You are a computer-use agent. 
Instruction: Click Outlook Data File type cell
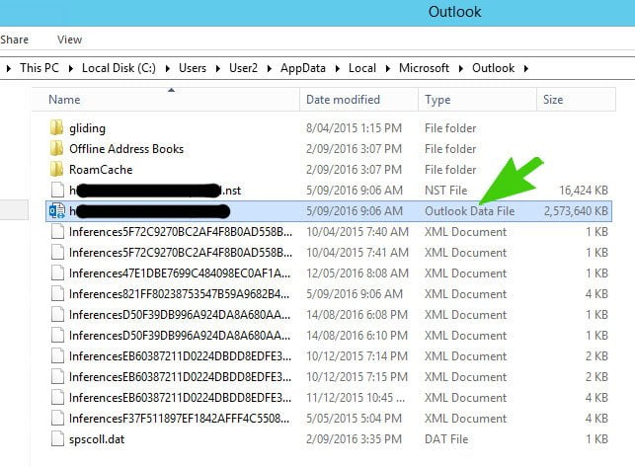click(469, 211)
